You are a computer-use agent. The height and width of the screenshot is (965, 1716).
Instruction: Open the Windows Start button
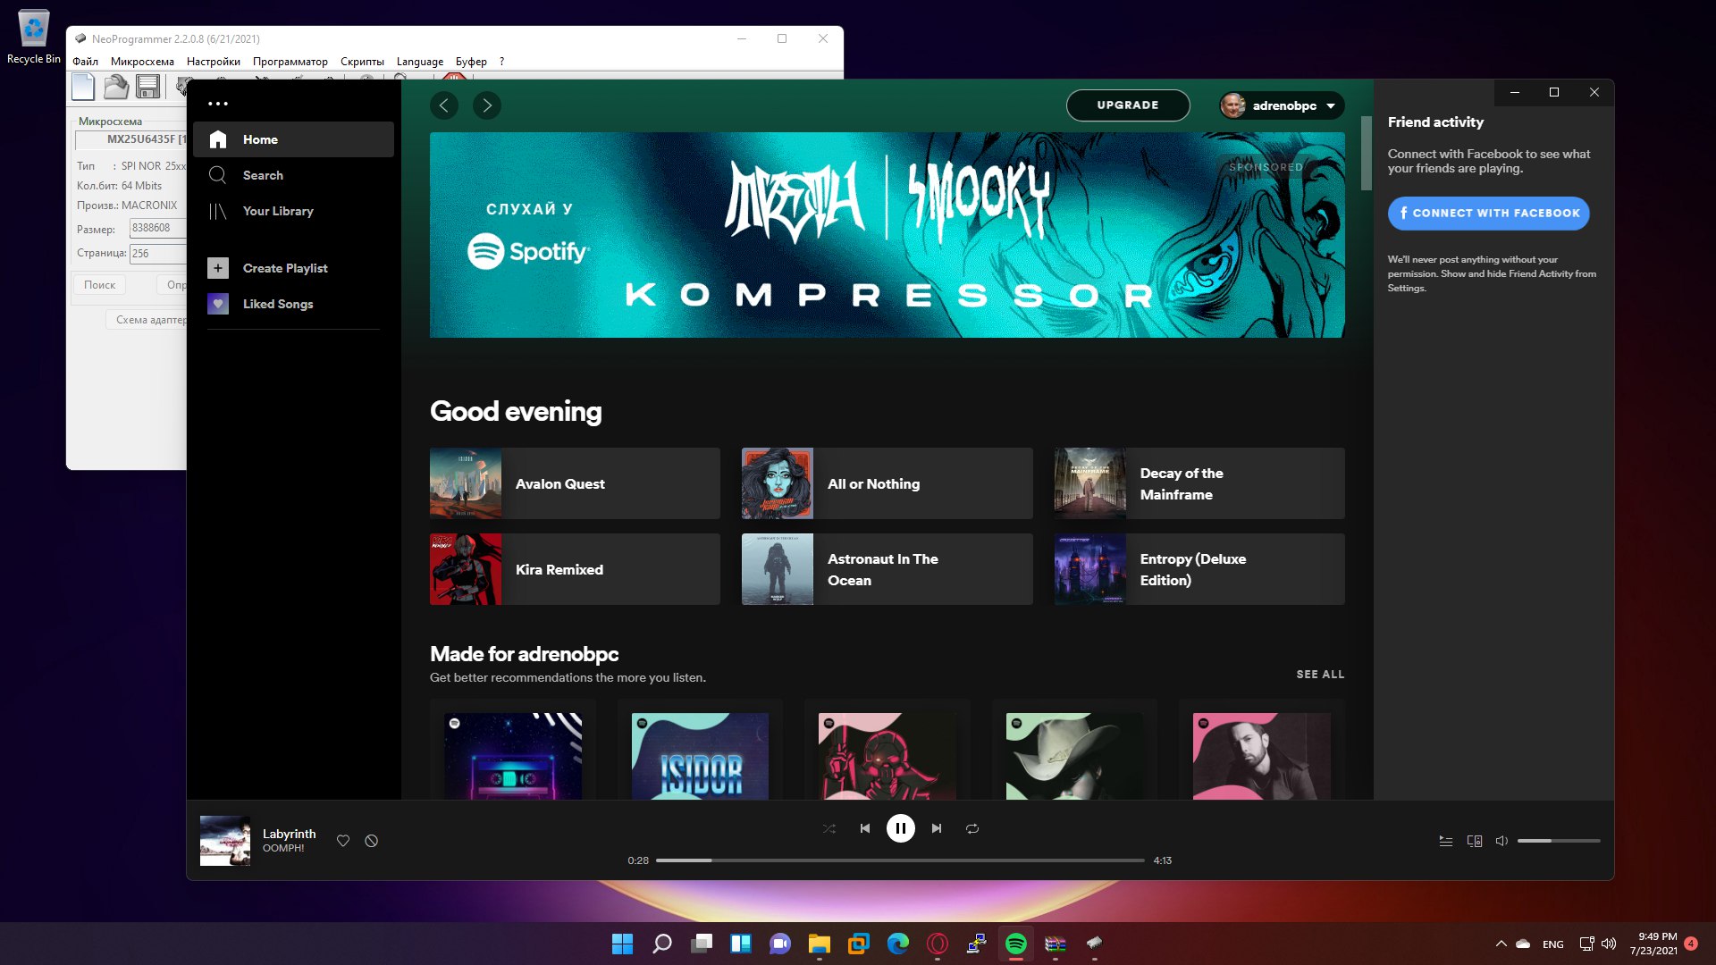(x=622, y=944)
